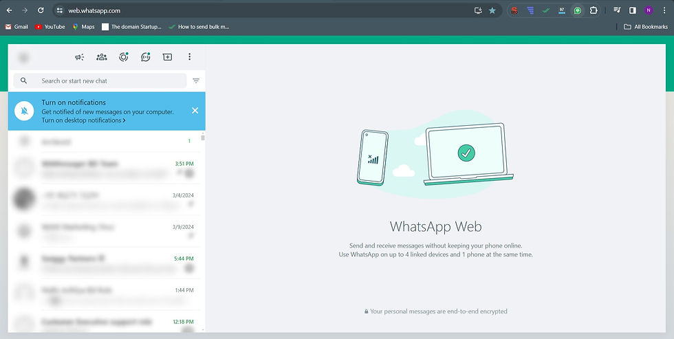The height and width of the screenshot is (339, 674).
Task: Open the chat timestamped 3:51 PM
Action: pyautogui.click(x=104, y=168)
